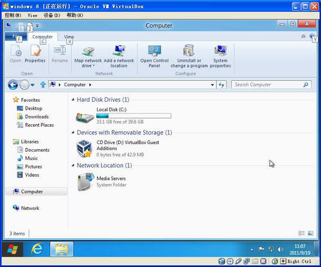Switch to details view layout icon
The height and width of the screenshot is (267, 321).
tap(302, 233)
